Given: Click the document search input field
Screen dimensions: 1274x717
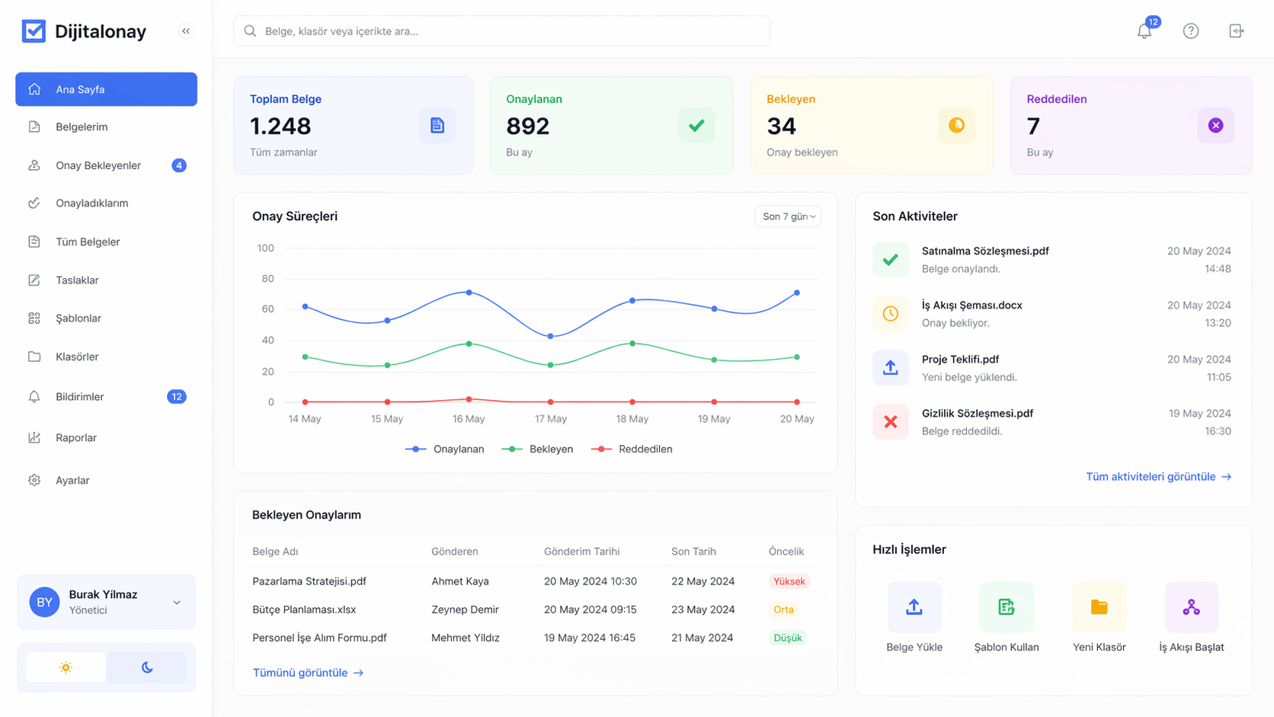Looking at the screenshot, I should 501,31.
